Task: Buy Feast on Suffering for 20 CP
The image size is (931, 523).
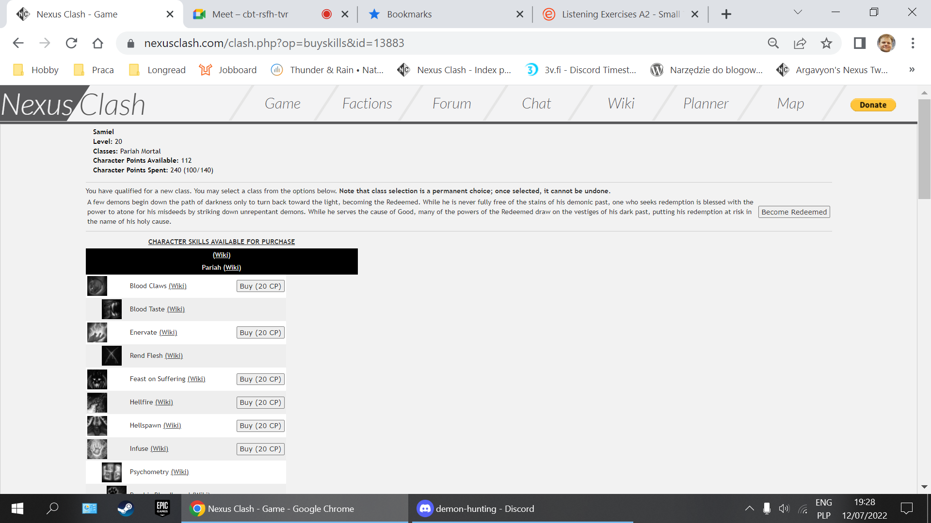Action: point(260,379)
